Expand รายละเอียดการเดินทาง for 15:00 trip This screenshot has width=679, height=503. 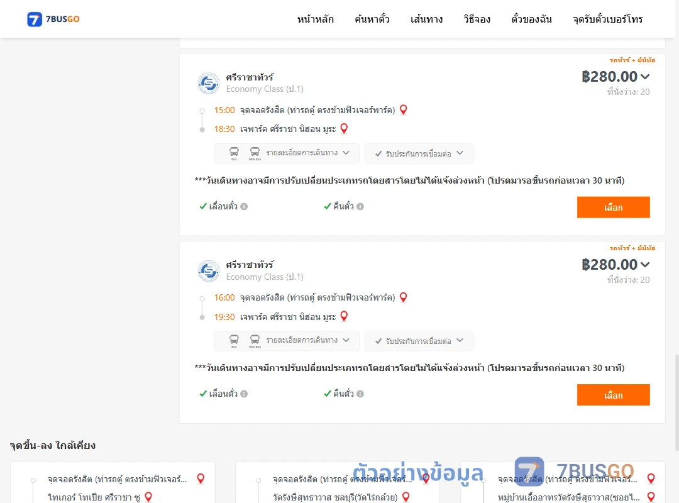(287, 153)
